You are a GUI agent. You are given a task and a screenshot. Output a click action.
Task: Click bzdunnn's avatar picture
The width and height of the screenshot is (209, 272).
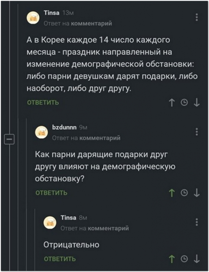tap(42, 132)
